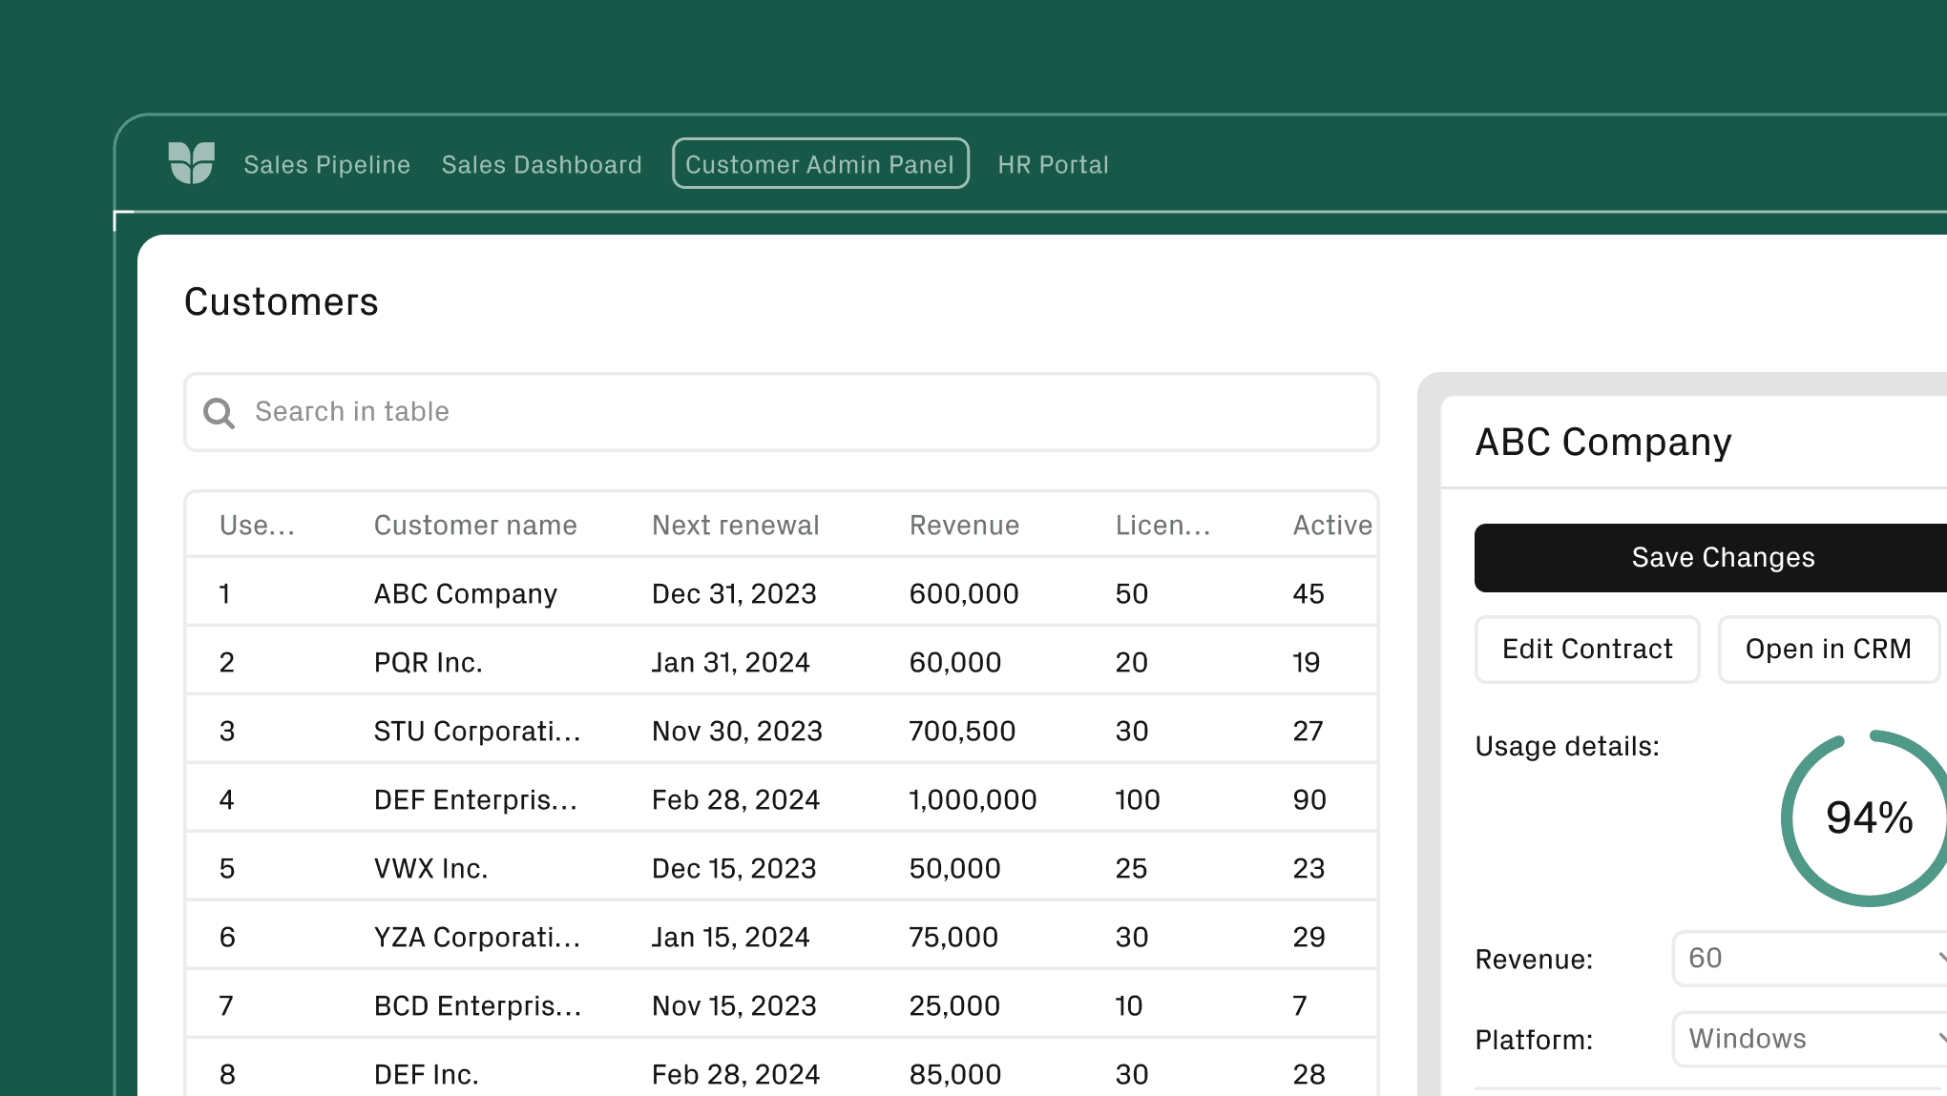Select the ABC Company table row
The width and height of the screenshot is (1947, 1096).
coord(668,592)
